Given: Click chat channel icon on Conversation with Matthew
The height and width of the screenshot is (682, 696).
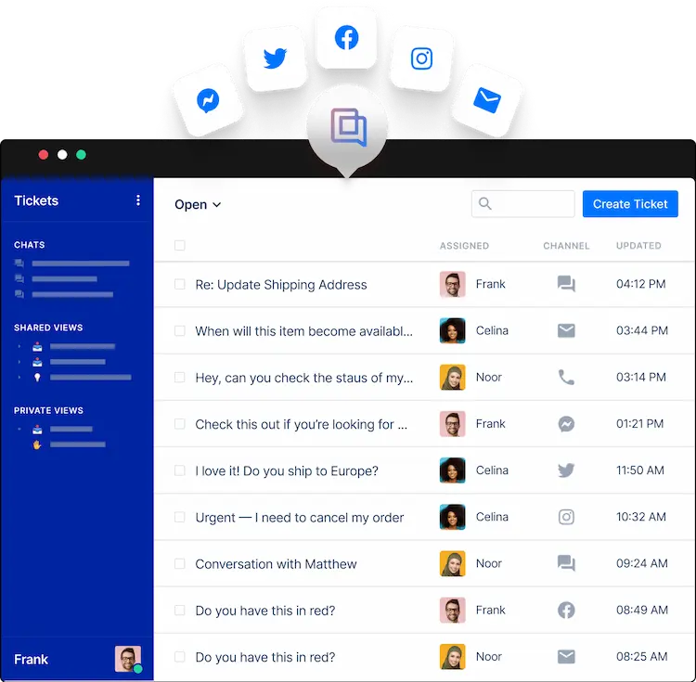Looking at the screenshot, I should click(566, 563).
